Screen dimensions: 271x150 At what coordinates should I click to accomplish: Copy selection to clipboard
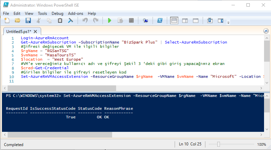pos(49,21)
